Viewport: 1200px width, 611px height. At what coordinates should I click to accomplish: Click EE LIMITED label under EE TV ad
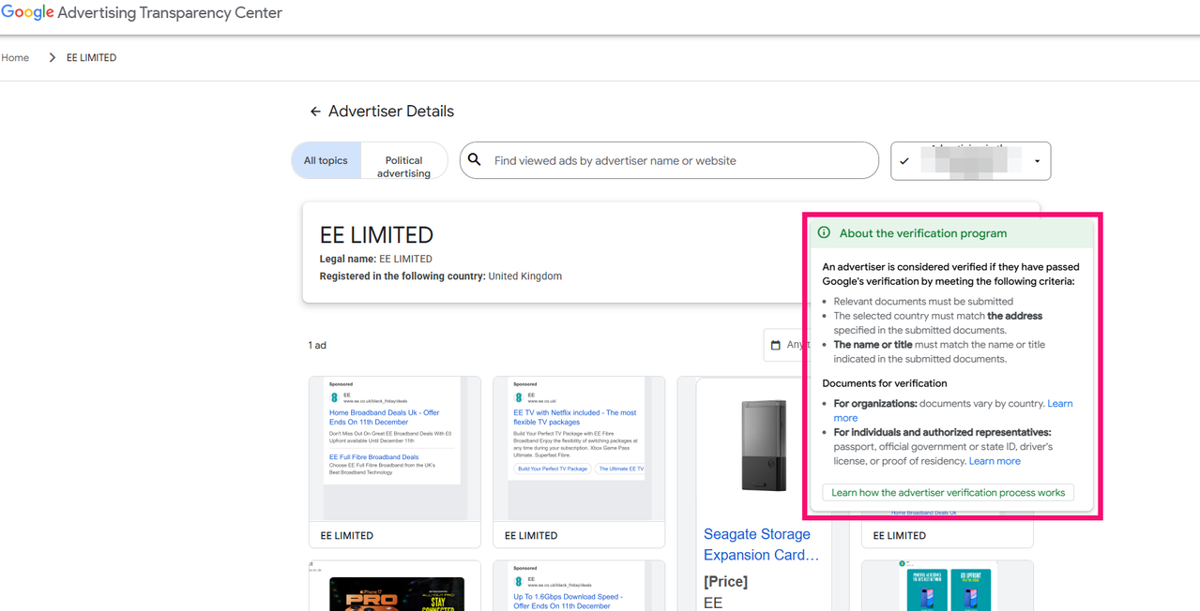click(x=531, y=536)
